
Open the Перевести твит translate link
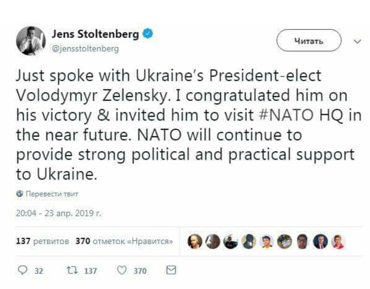point(52,194)
